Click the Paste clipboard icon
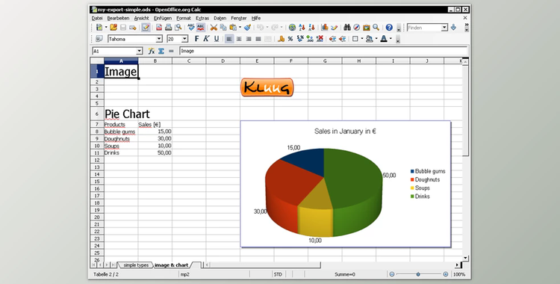560x284 pixels. (x=233, y=27)
